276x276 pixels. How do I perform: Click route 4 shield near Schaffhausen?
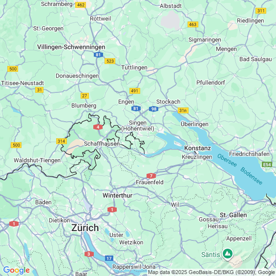click(98, 127)
